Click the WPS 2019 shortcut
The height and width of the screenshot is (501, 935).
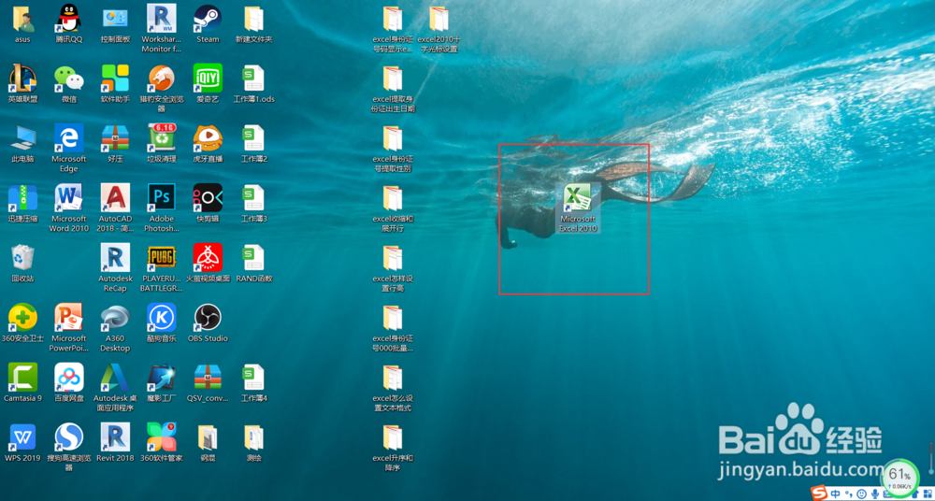pyautogui.click(x=22, y=442)
